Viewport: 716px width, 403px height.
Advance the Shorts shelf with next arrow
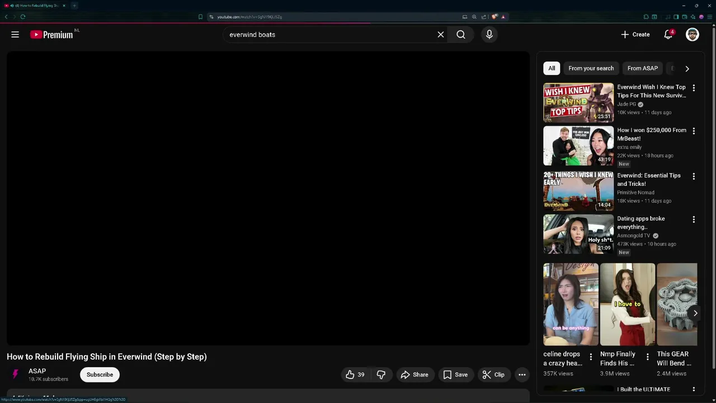tap(695, 313)
